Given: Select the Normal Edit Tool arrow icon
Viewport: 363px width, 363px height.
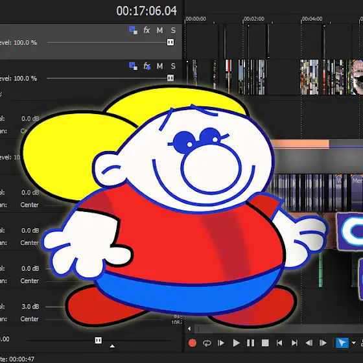Looking at the screenshot, I should click(342, 343).
